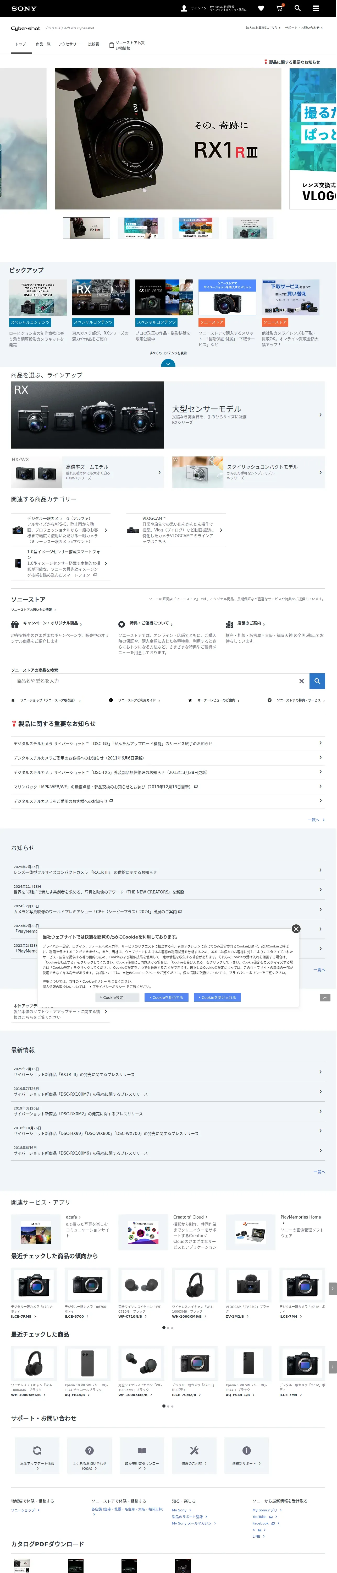Expand すべてのコンテンツを表示 down arrow
The image size is (337, 1573).
(x=168, y=363)
